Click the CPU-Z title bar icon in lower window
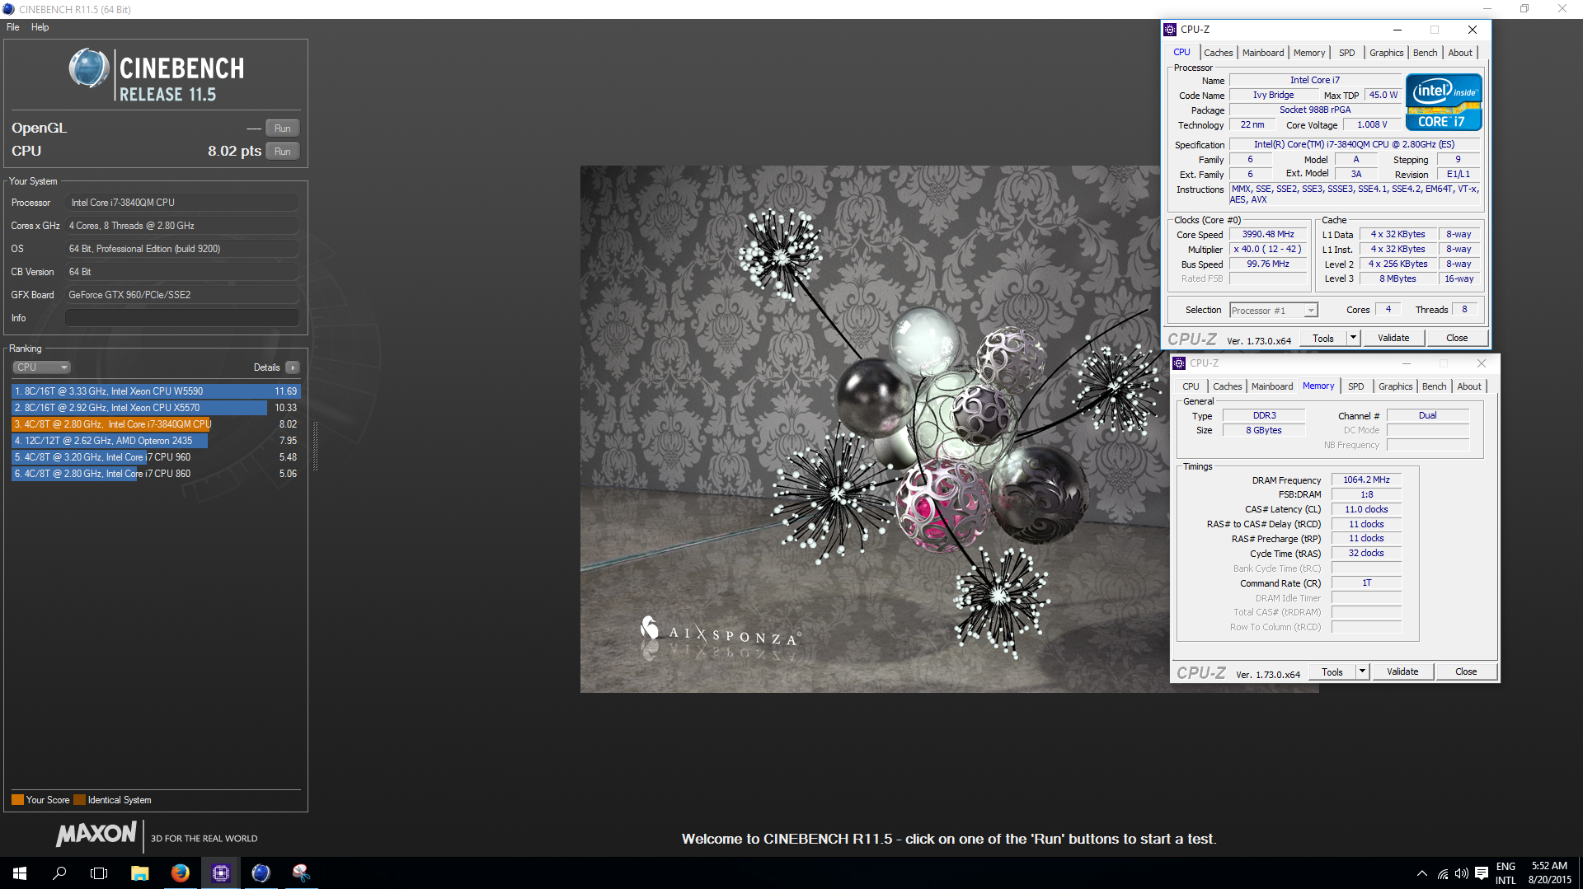 pyautogui.click(x=1179, y=363)
